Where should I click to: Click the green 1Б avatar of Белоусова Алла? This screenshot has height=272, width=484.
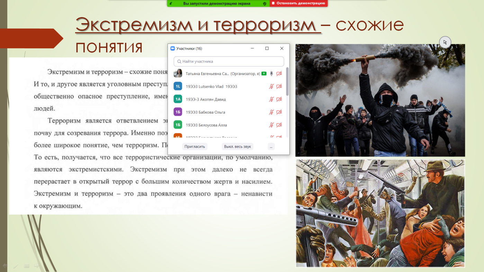[x=178, y=125]
